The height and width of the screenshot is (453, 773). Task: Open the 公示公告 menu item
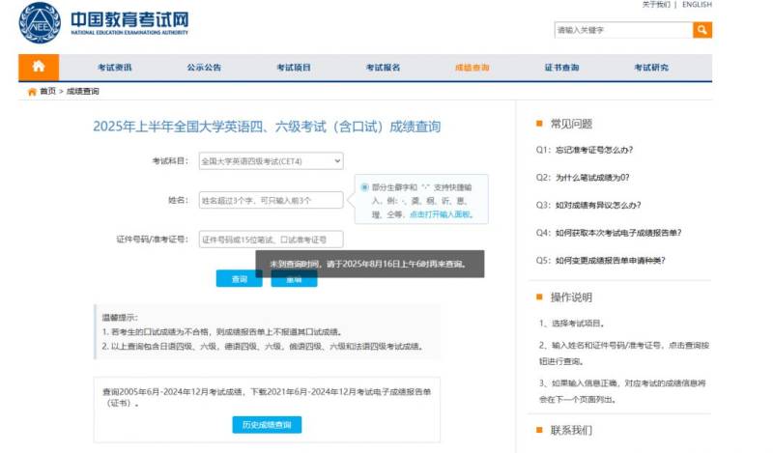click(x=204, y=68)
